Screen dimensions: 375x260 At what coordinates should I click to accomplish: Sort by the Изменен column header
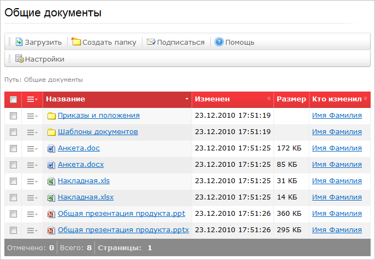tap(212, 99)
